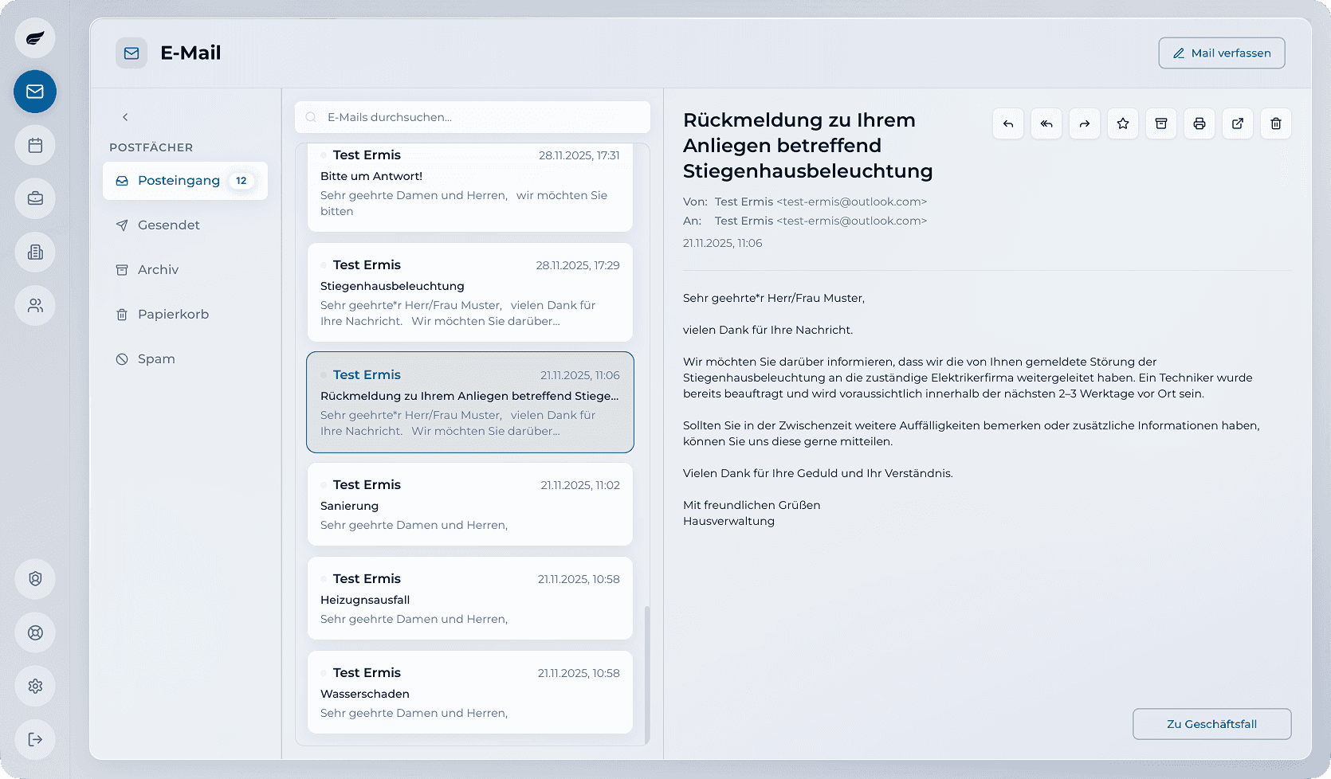Screen dimensions: 1331x779
Task: Collapse the Postfächer panel with the chevron
Action: pos(125,116)
